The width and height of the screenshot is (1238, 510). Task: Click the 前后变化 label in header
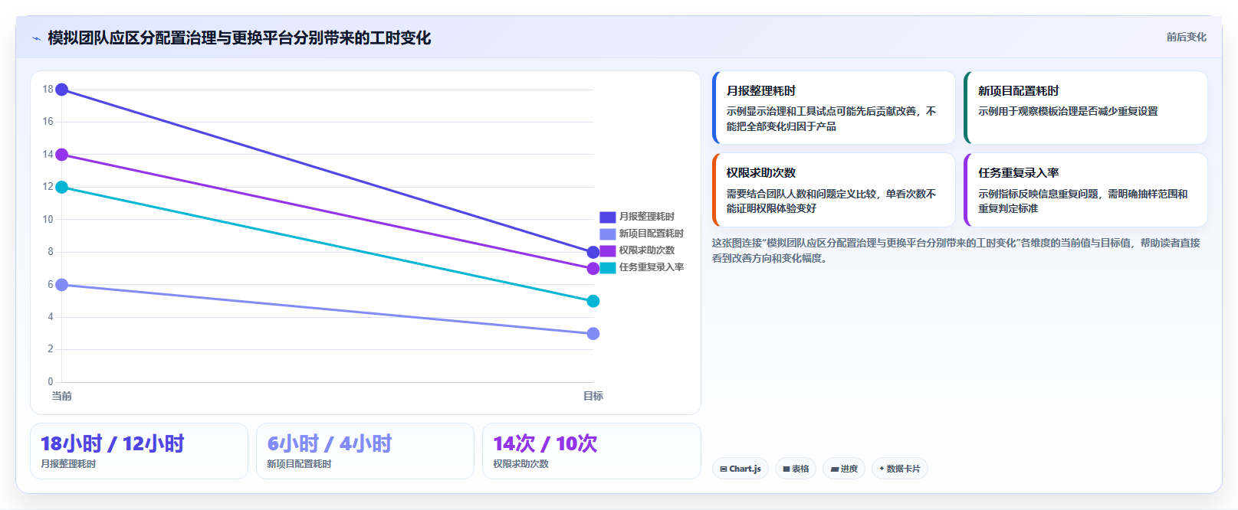point(1186,37)
